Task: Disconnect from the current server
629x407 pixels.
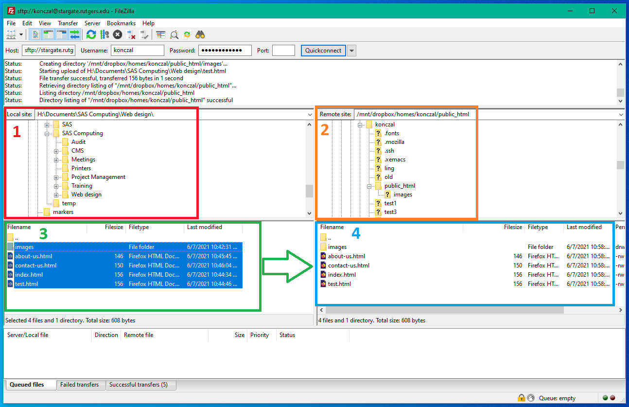Action: tap(131, 35)
